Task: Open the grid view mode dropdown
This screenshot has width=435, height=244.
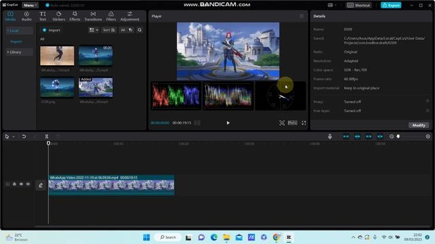Action: point(94,30)
